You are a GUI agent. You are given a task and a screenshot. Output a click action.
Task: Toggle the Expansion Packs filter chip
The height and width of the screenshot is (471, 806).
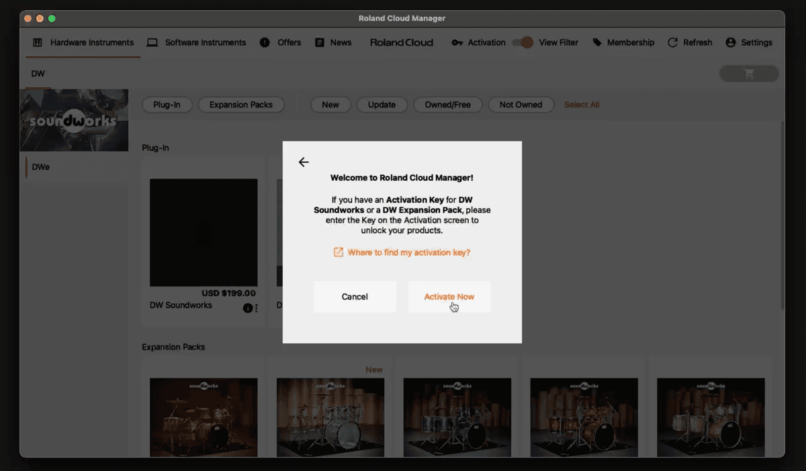pos(241,105)
